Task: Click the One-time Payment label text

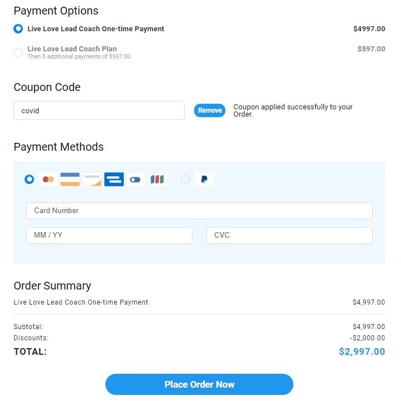Action: point(96,28)
